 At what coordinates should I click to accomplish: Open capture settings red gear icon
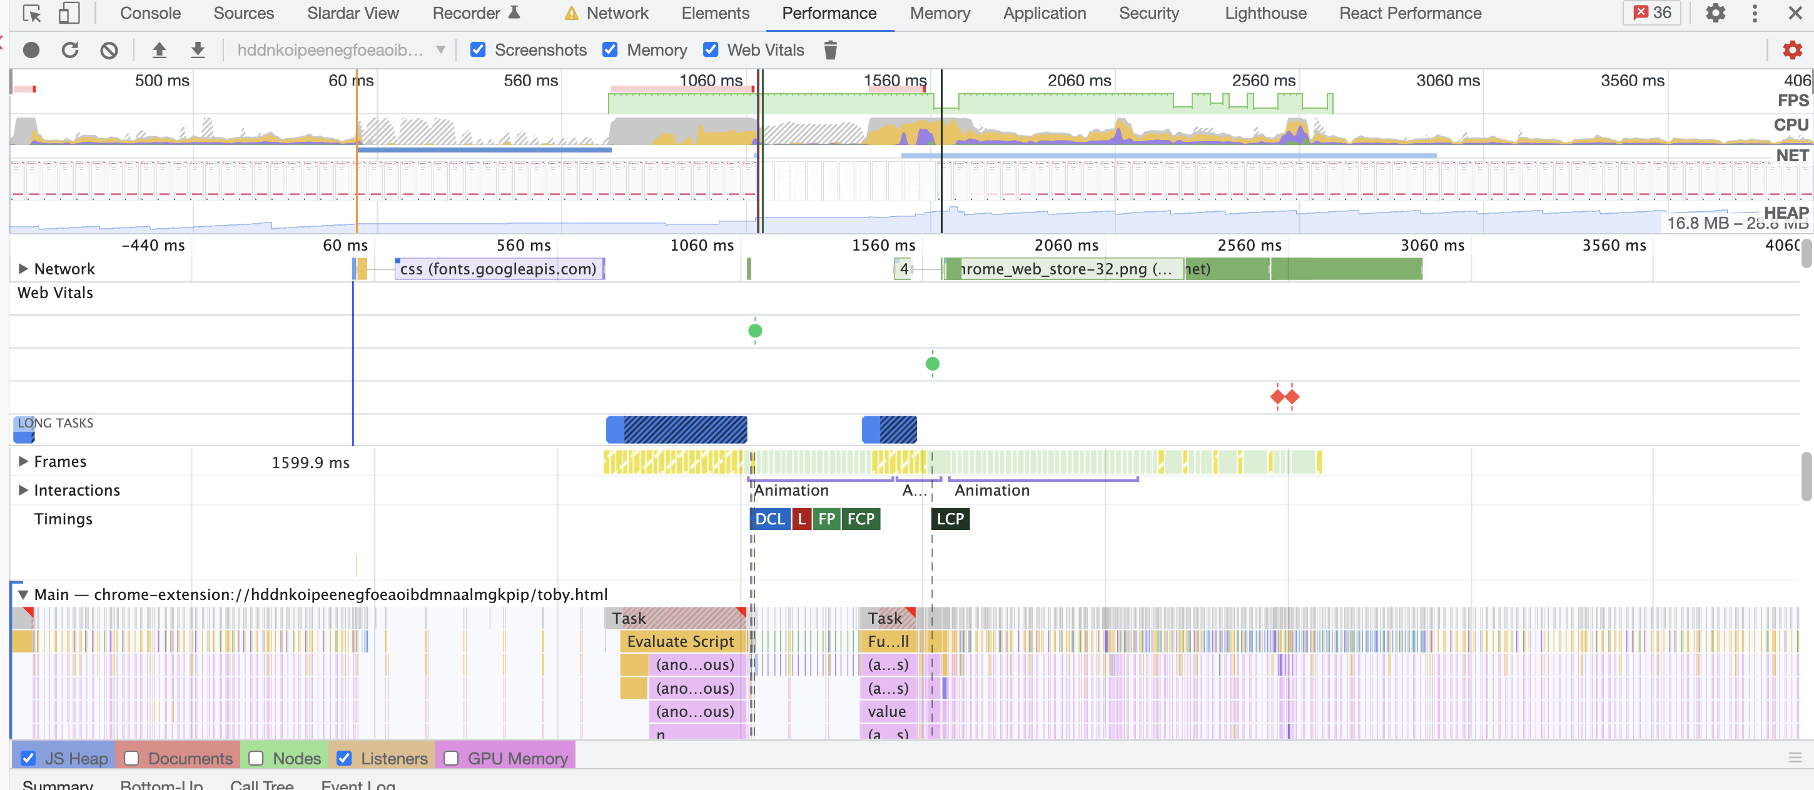[x=1791, y=50]
